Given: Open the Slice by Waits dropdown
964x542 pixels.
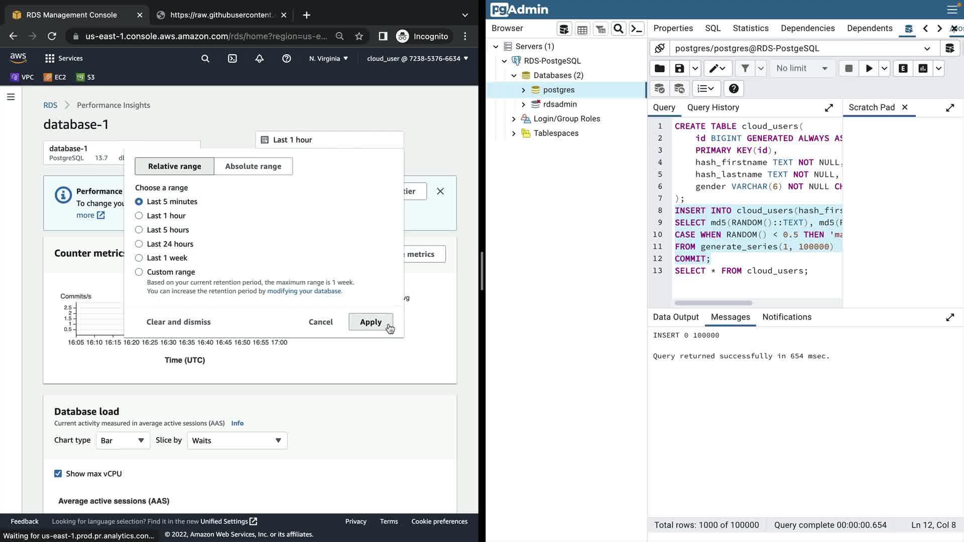Looking at the screenshot, I should coord(237,441).
